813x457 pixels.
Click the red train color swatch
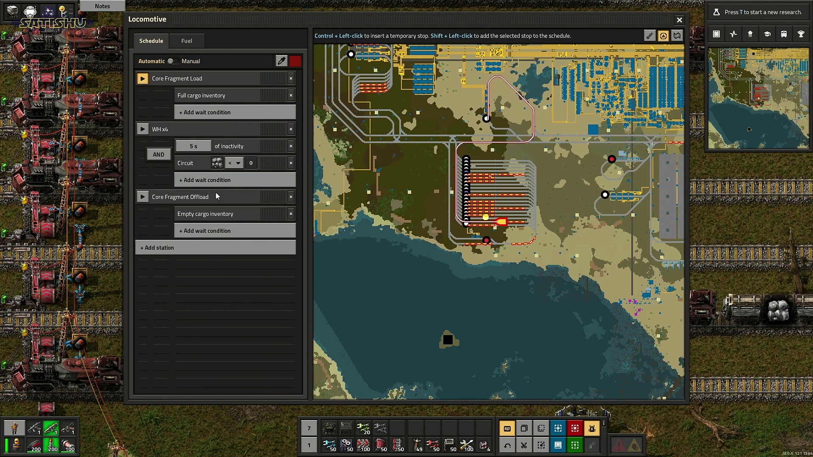(295, 61)
